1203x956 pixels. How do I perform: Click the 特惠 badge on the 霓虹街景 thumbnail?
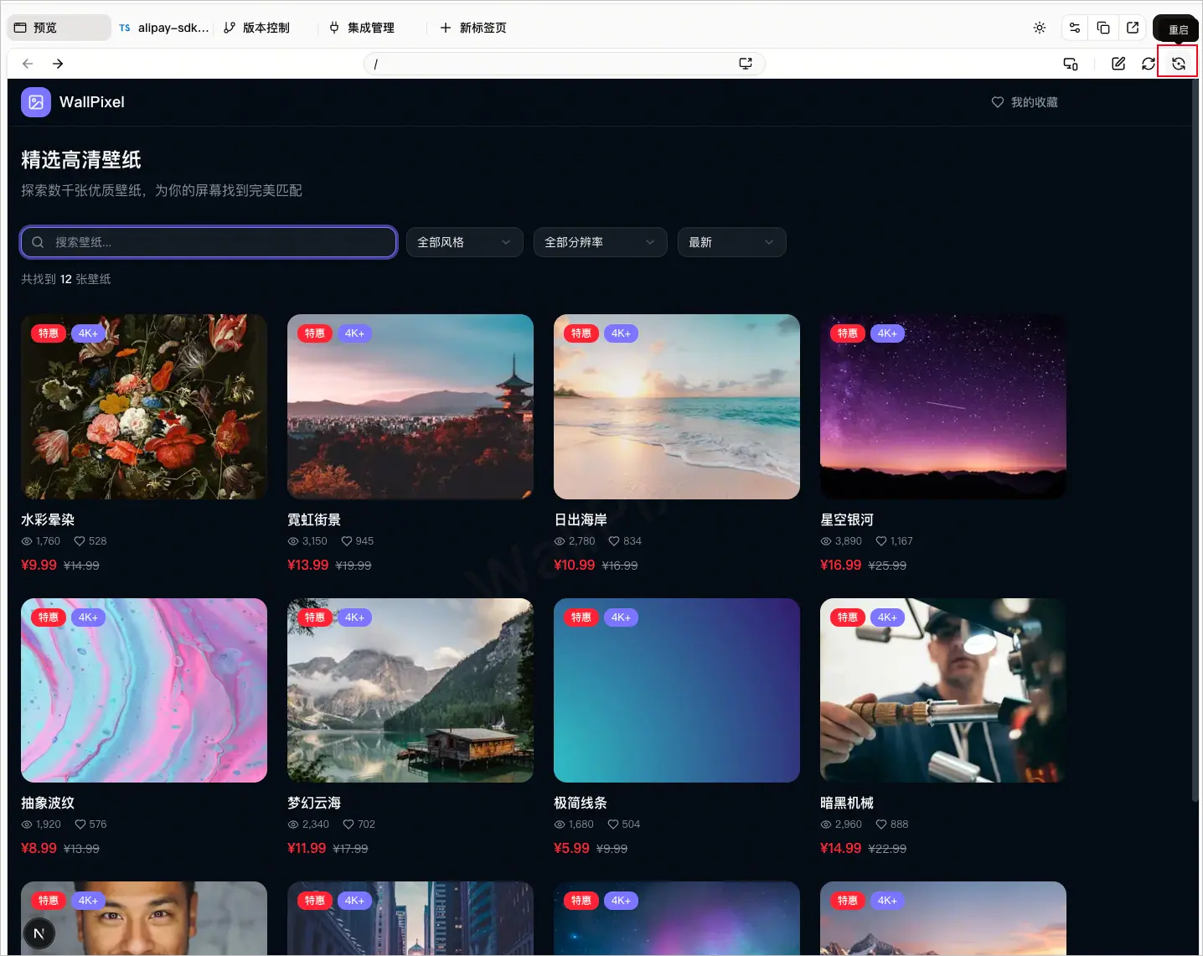point(315,333)
